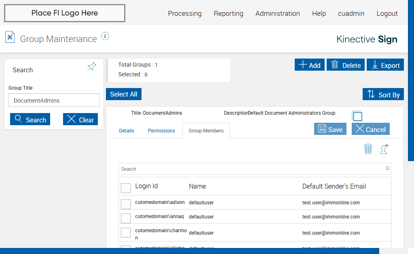414x254 pixels.
Task: Open the Help menu
Action: click(319, 13)
